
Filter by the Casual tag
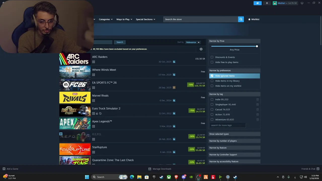[x=212, y=109]
